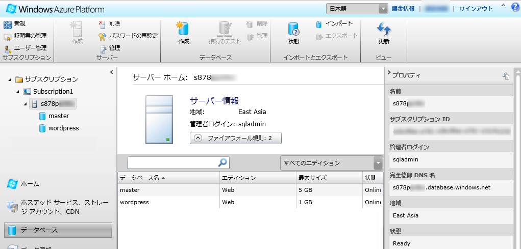Select the サブスクリプション folder in the tree
The image size is (521, 249).
click(x=46, y=79)
